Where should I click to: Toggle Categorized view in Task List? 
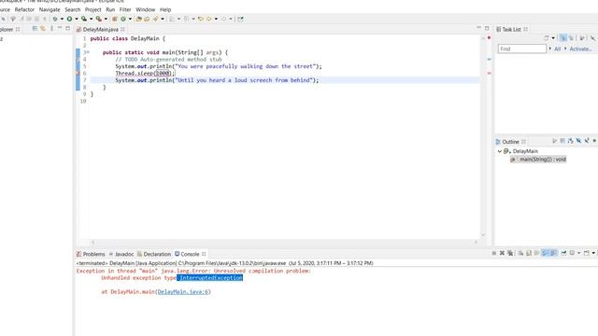point(563,38)
